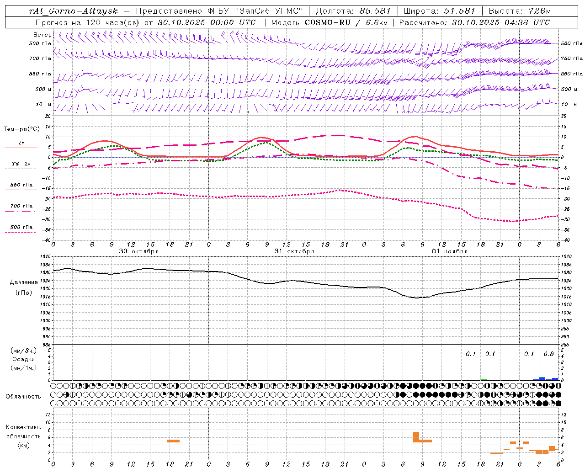
Task: Select the calculation time 30.10.2025 04:38 UTC
Action: click(x=501, y=22)
